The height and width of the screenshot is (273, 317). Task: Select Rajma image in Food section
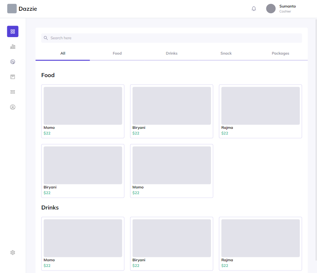[x=261, y=106]
